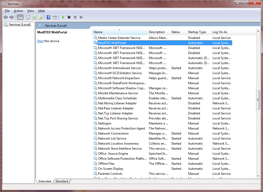Select Network Store Interface Service row
263x192 pixels.
[162, 148]
